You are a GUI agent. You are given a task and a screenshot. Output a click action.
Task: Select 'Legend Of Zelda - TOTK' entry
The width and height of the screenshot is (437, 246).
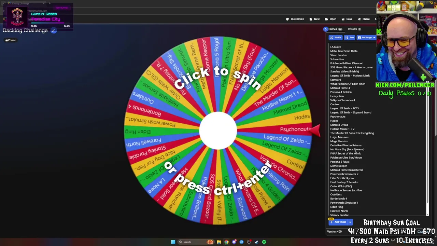[x=344, y=108]
